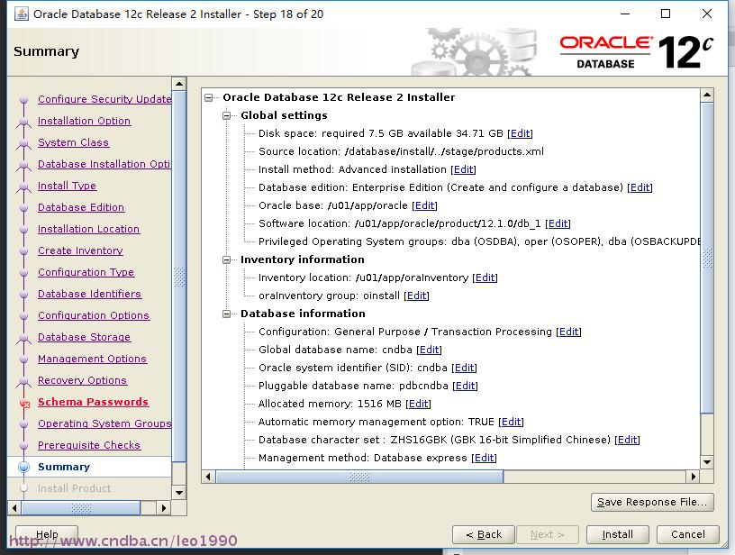Viewport: 735px width, 555px height.
Task: Click the Schema Passwords warning icon
Action: click(x=25, y=403)
